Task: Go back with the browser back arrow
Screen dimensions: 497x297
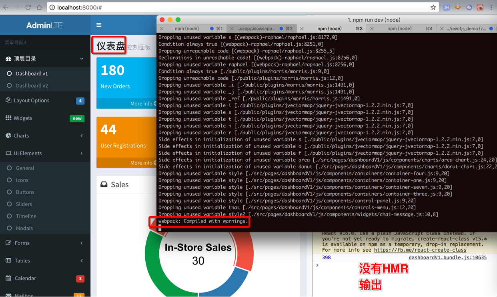Action: 6,7
